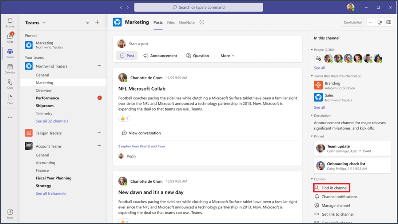Open the Teams header dropdown chevron
Screen dimensions: 398x224
click(44, 22)
